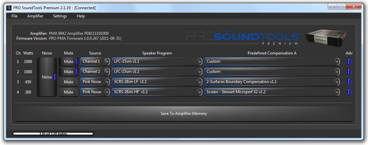Click the Predefined Compensation A column header
Screen dimensions: 368x145
272,53
